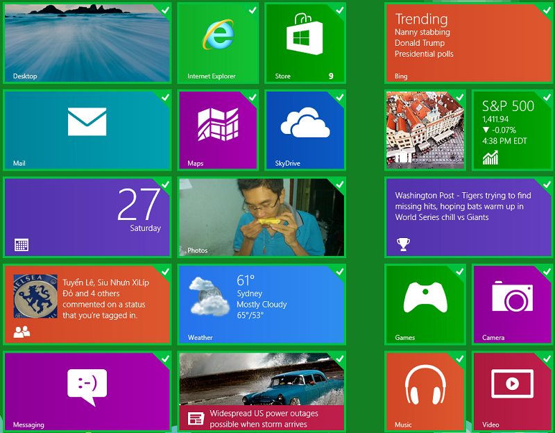The width and height of the screenshot is (555, 433).
Task: Open the Video play icon
Action: (x=513, y=384)
